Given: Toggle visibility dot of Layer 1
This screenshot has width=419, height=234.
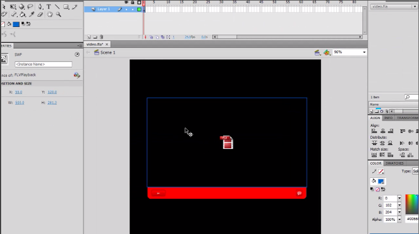Looking at the screenshot, I should pyautogui.click(x=126, y=9).
